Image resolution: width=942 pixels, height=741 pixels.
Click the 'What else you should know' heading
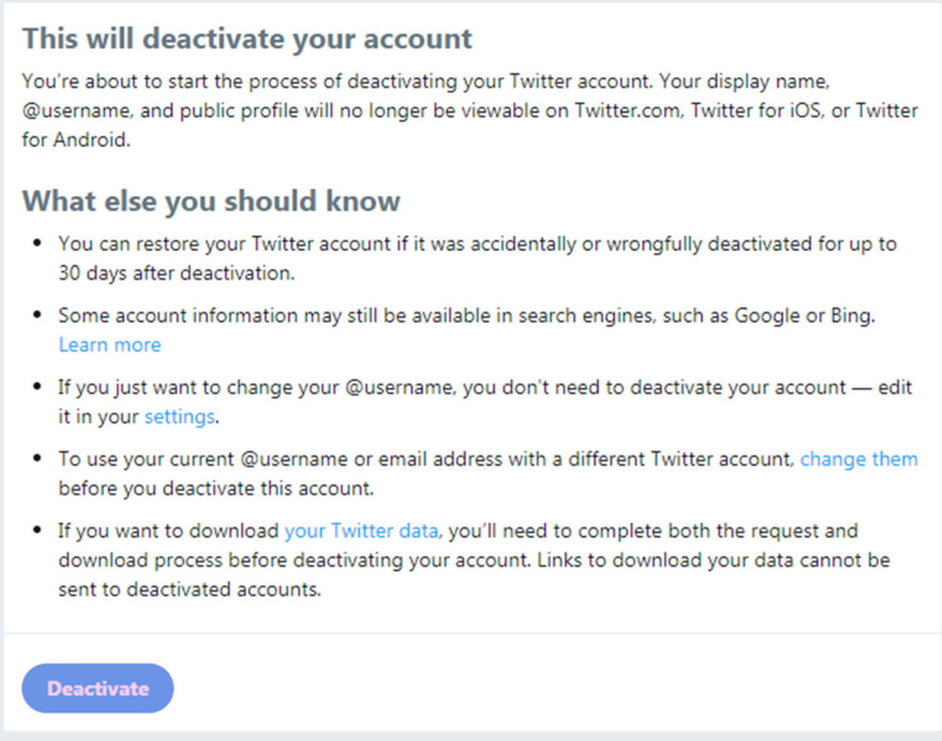tap(211, 200)
